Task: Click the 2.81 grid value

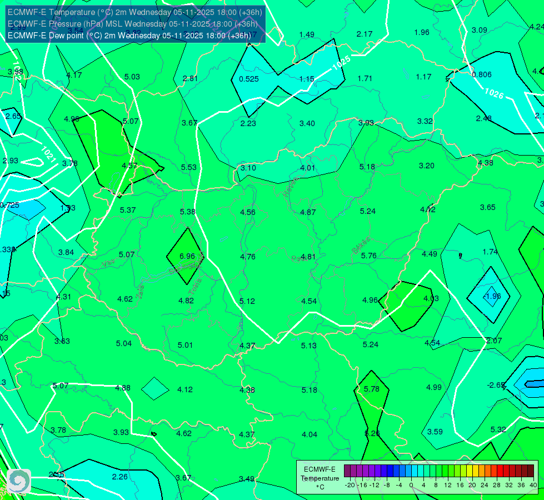Action: pyautogui.click(x=190, y=78)
